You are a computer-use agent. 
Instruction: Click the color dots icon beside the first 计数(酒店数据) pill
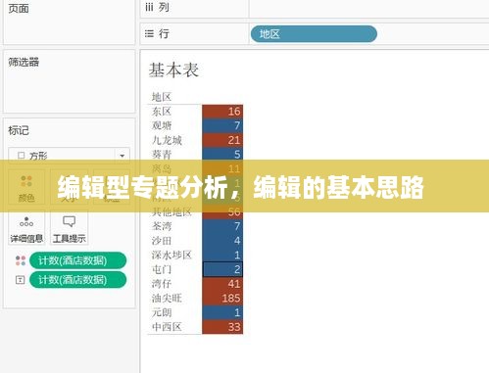tap(21, 260)
